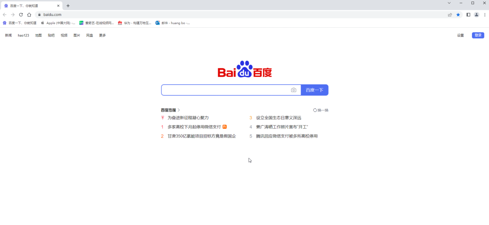The width and height of the screenshot is (489, 225).
Task: Open the 新闻 nav link
Action: [8, 36]
